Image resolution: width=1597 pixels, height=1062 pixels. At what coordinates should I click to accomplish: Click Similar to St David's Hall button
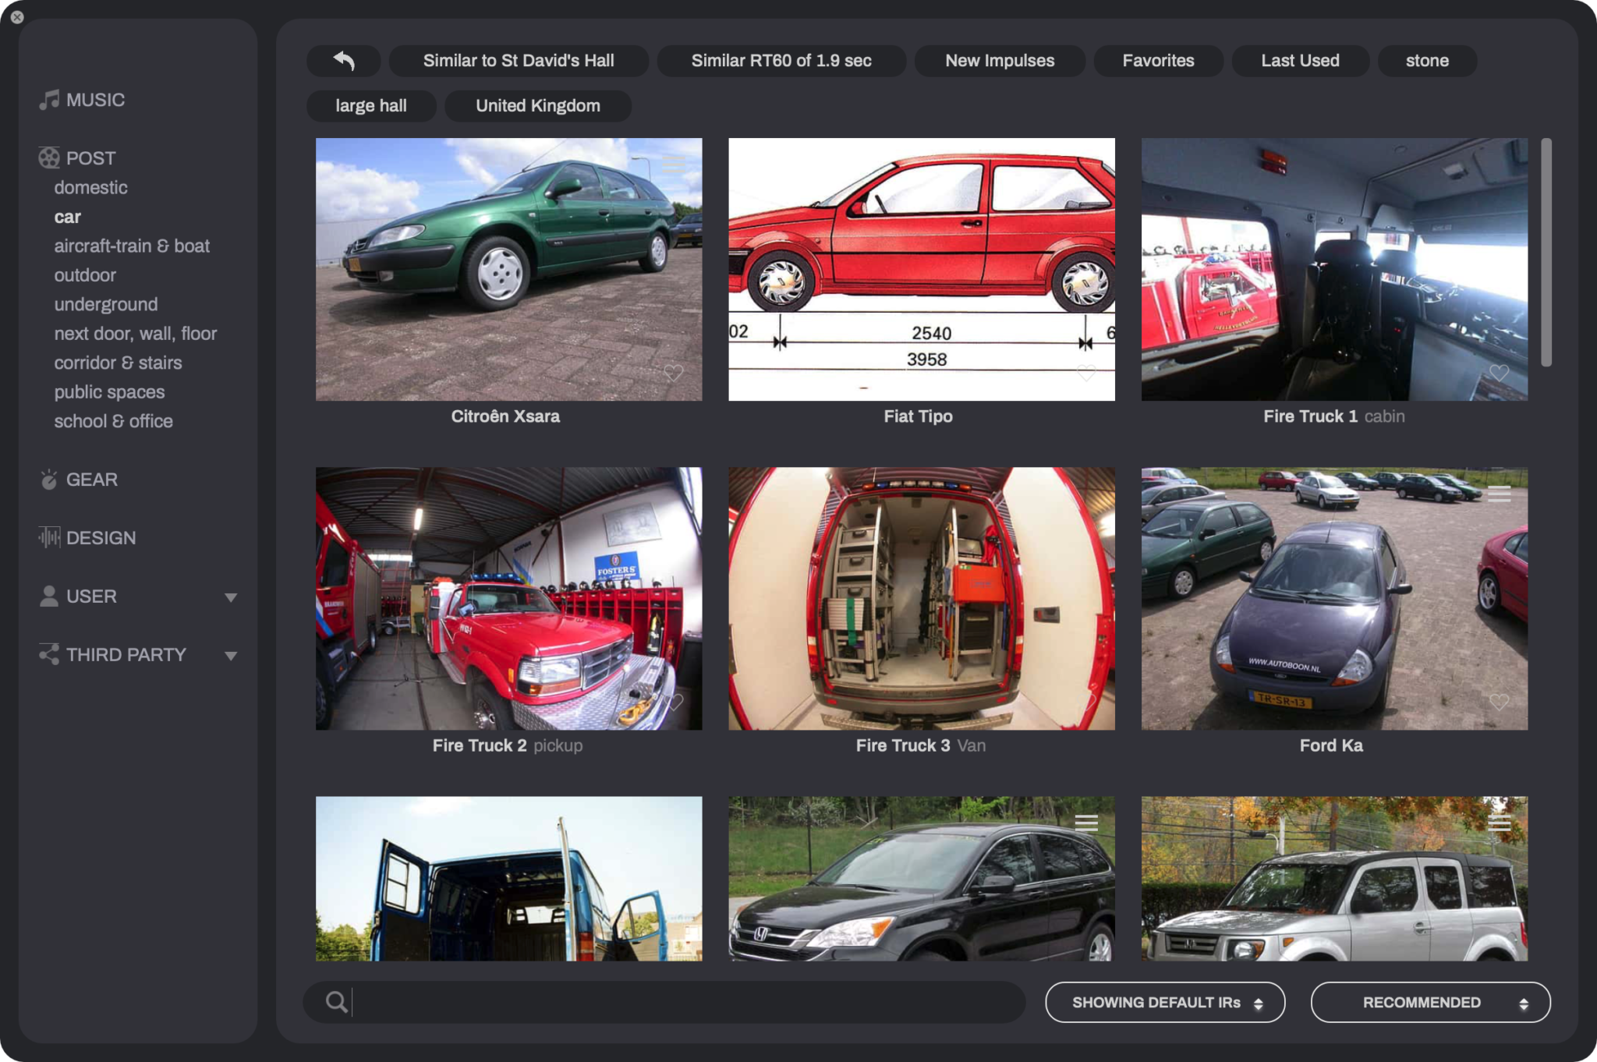(519, 61)
